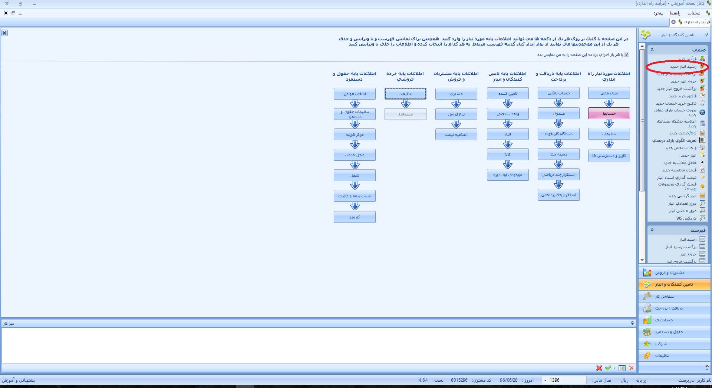This screenshot has height=388, width=712.
Task: Toggle the show-this-page-on-every-startup checkbox
Action: [627, 54]
